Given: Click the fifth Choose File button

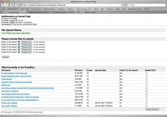Looking at the screenshot, I should (26, 52).
